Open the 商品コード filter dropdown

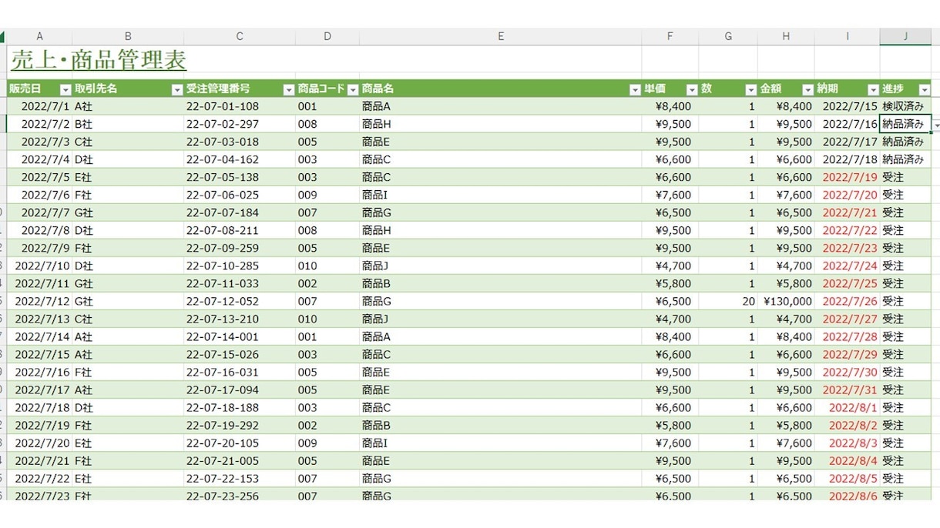click(x=353, y=89)
